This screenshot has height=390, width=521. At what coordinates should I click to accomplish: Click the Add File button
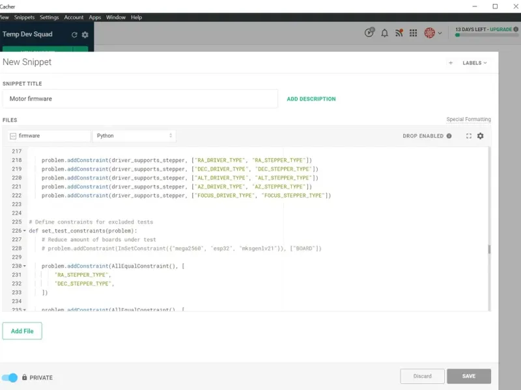(x=22, y=331)
